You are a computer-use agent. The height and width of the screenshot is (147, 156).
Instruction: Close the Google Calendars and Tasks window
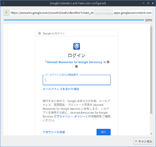(153, 3)
